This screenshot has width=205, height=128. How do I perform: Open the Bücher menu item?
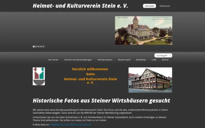(x=165, y=60)
